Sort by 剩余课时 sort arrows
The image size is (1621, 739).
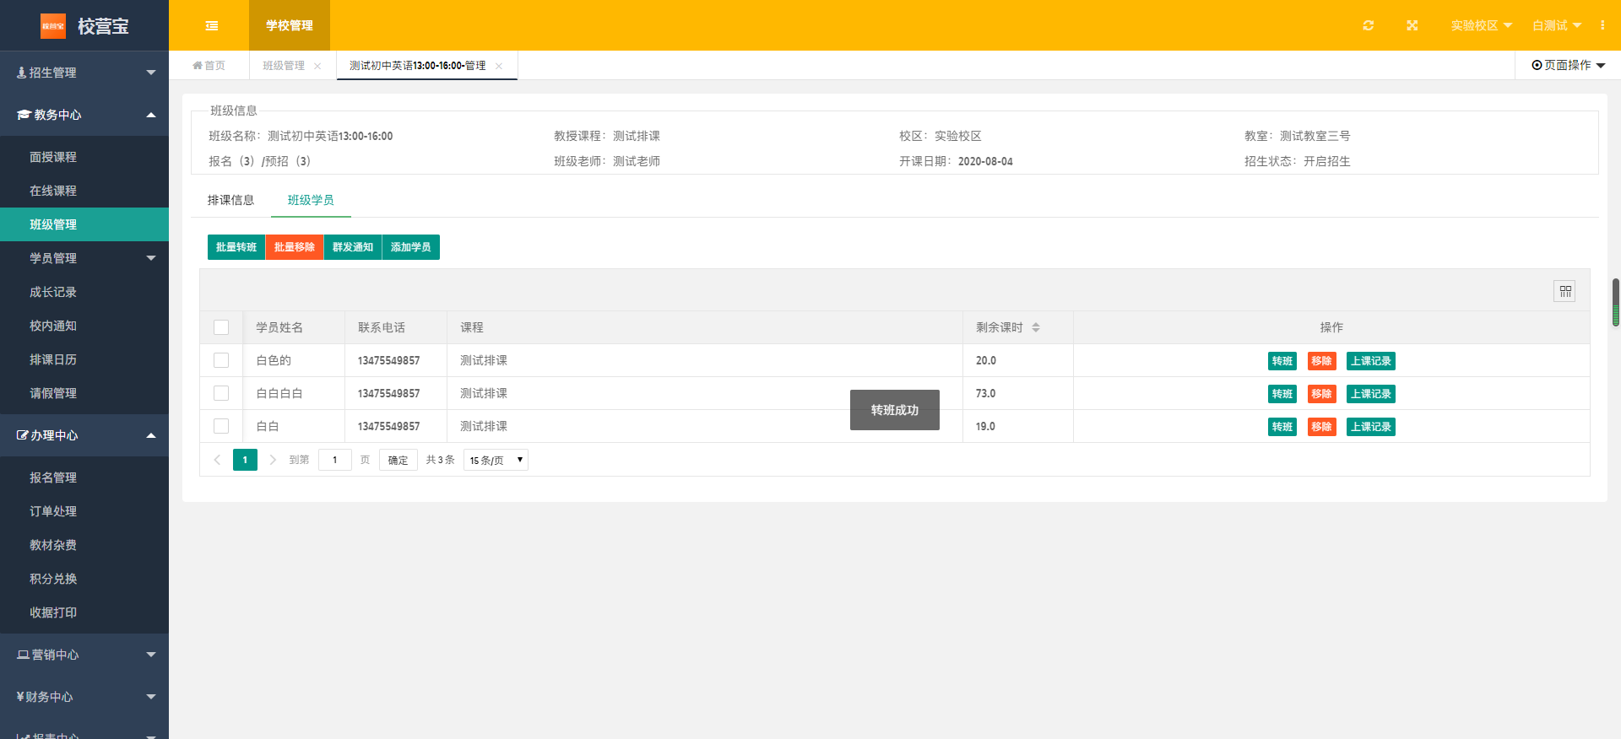1036,327
